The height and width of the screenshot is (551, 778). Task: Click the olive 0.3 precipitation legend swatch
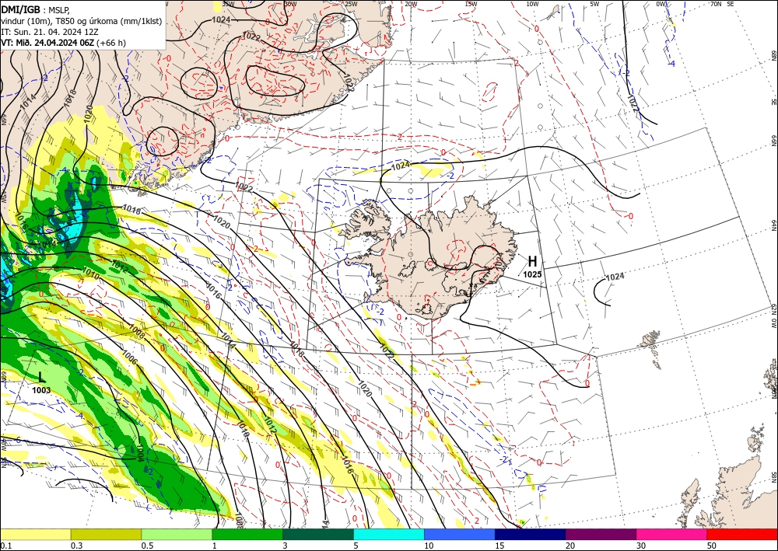click(106, 535)
